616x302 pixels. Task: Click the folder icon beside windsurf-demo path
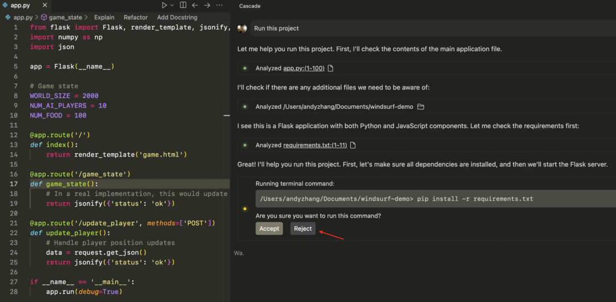click(x=421, y=107)
